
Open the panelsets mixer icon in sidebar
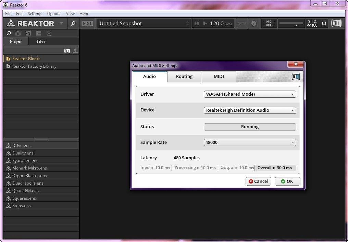(x=28, y=33)
